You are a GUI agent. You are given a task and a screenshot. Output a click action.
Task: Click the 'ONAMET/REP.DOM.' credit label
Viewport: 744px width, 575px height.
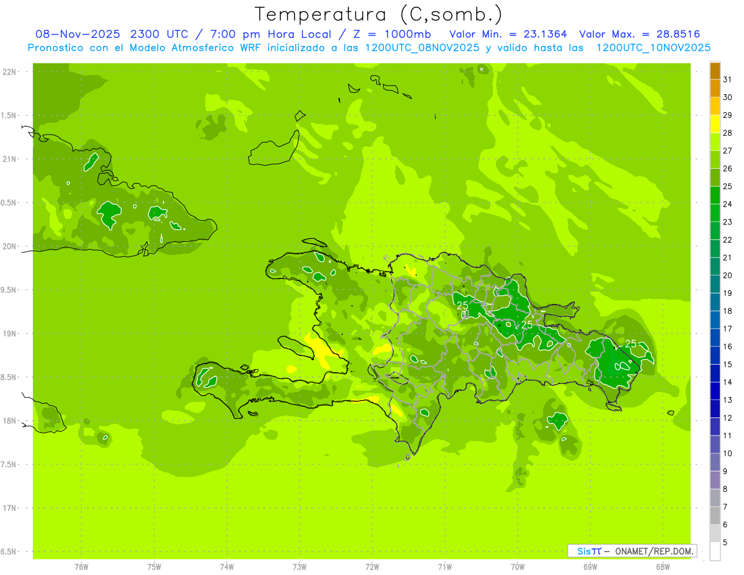pos(655,551)
